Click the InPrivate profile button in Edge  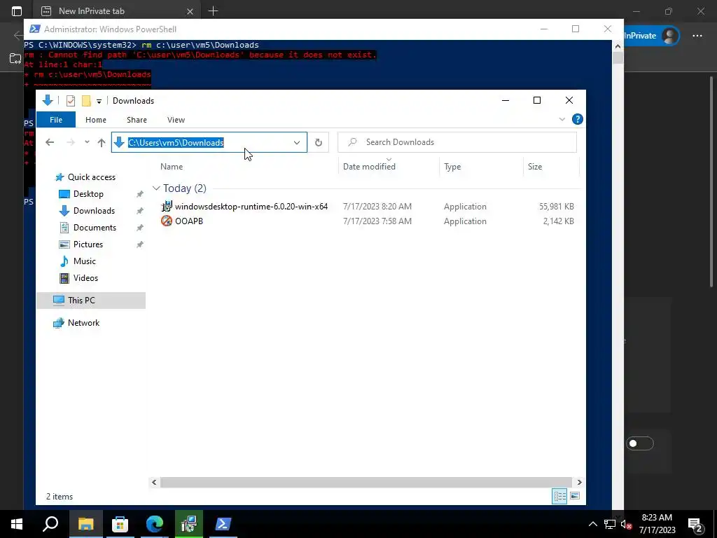[x=652, y=36]
